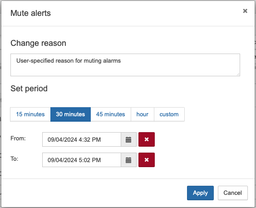Choose the hour period option

[x=143, y=114]
